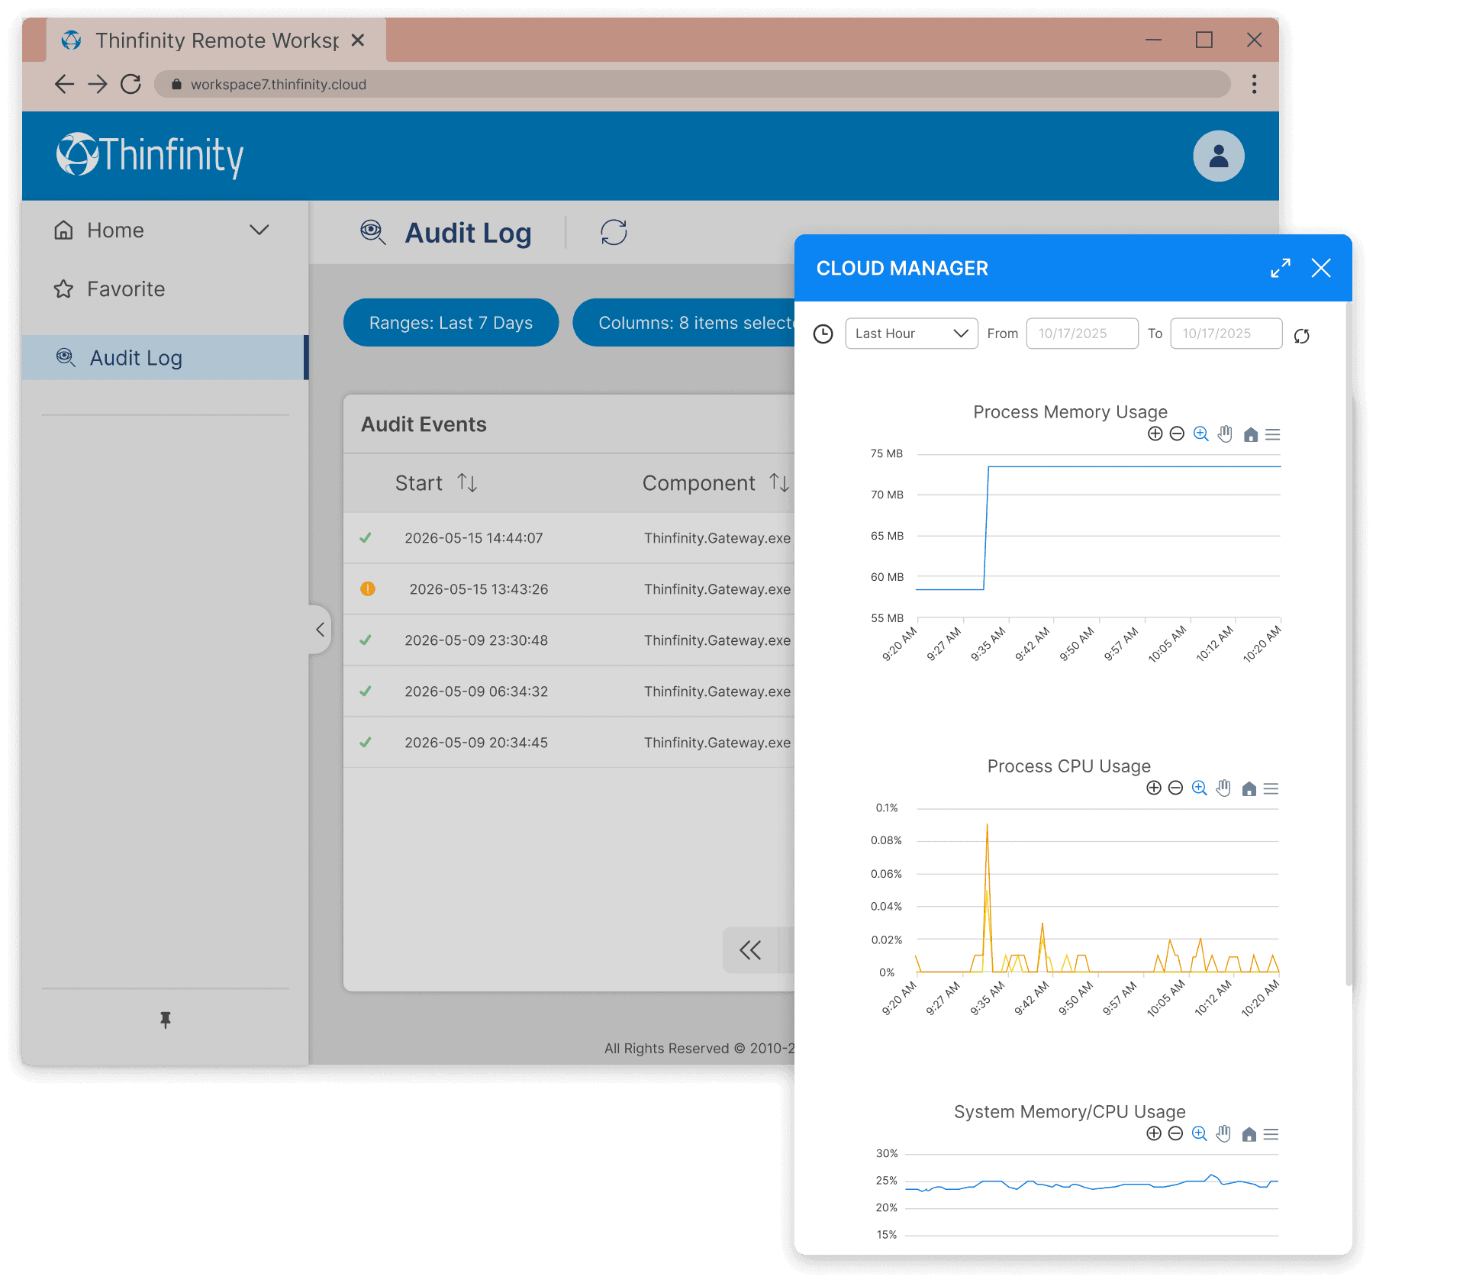This screenshot has height=1283, width=1463.
Task: Open System Memory/CPU Usage chart menu
Action: point(1271,1135)
